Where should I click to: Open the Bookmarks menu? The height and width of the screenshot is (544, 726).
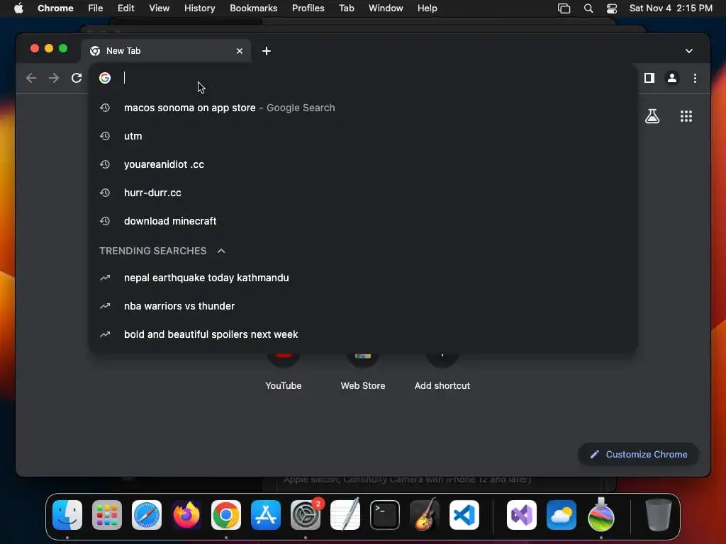tap(253, 8)
